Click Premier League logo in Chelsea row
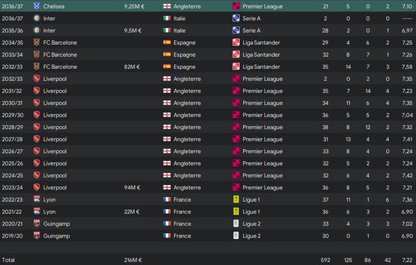416x265 pixels. [236, 6]
